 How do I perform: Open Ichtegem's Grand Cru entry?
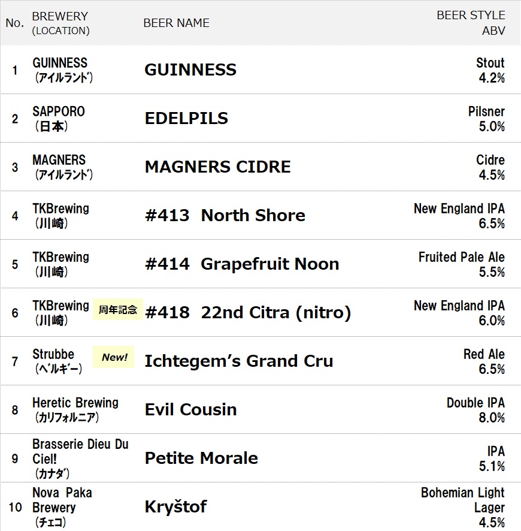[x=238, y=361]
